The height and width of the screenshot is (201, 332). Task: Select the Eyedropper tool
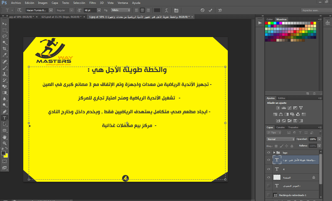tap(4, 55)
